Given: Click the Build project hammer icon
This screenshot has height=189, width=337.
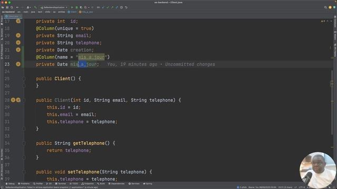Looking at the screenshot, I should (35, 7).
